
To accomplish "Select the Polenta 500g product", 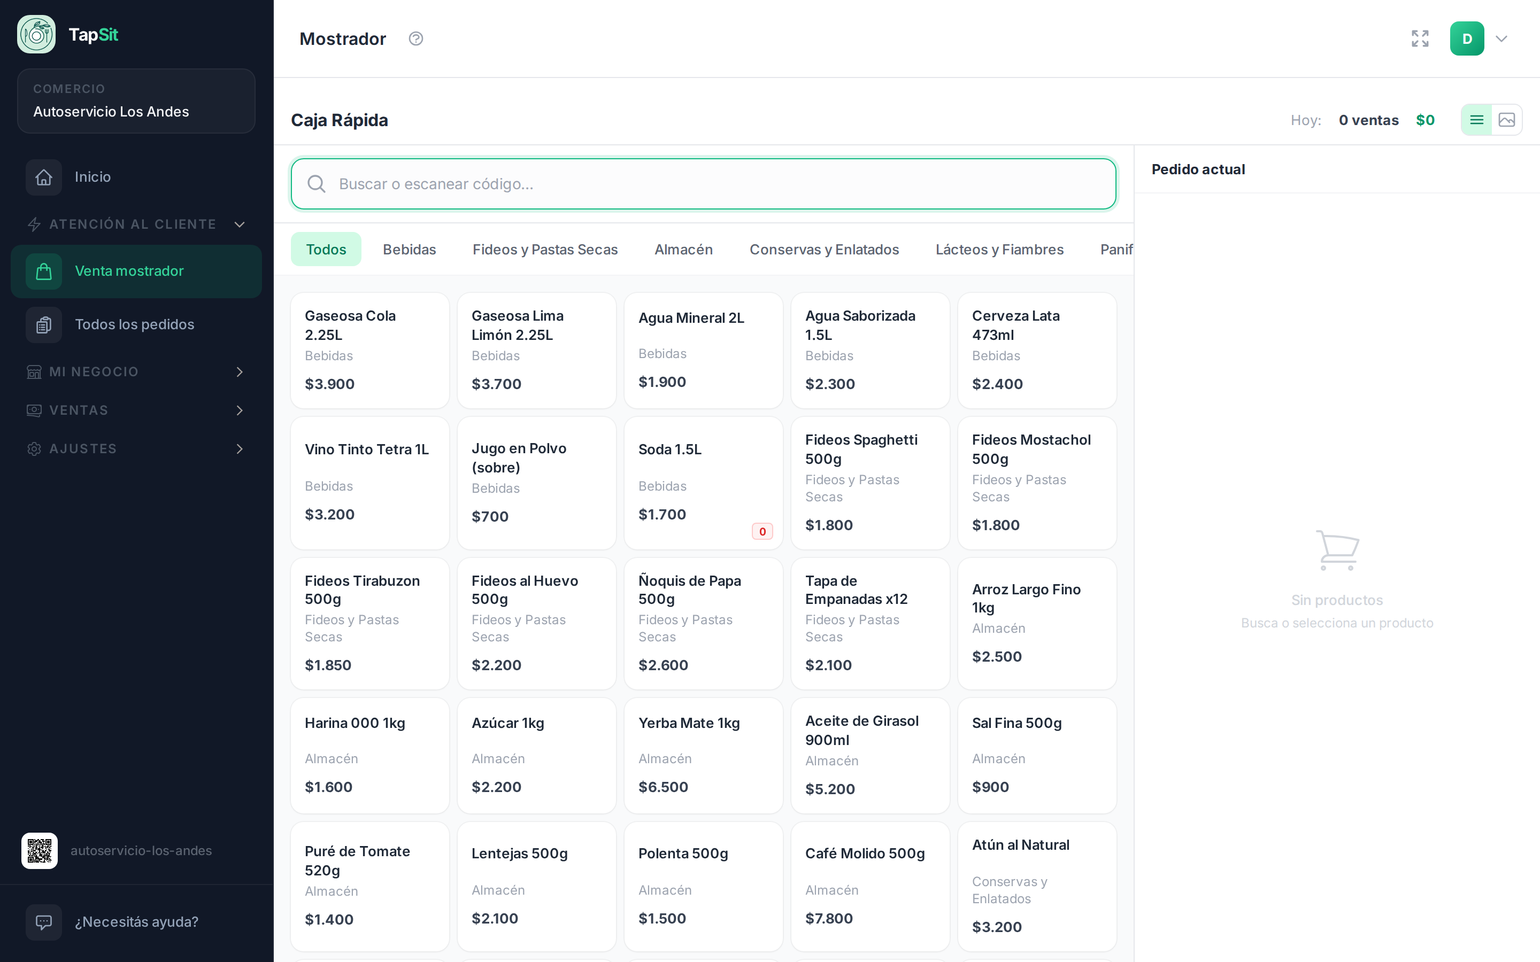I will pos(703,887).
